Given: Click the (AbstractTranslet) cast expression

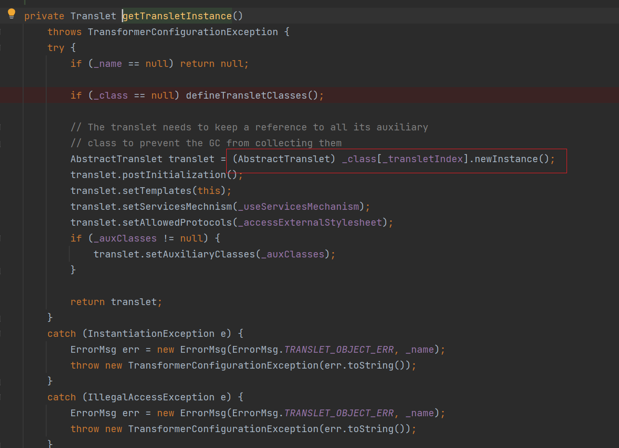Looking at the screenshot, I should (x=284, y=159).
